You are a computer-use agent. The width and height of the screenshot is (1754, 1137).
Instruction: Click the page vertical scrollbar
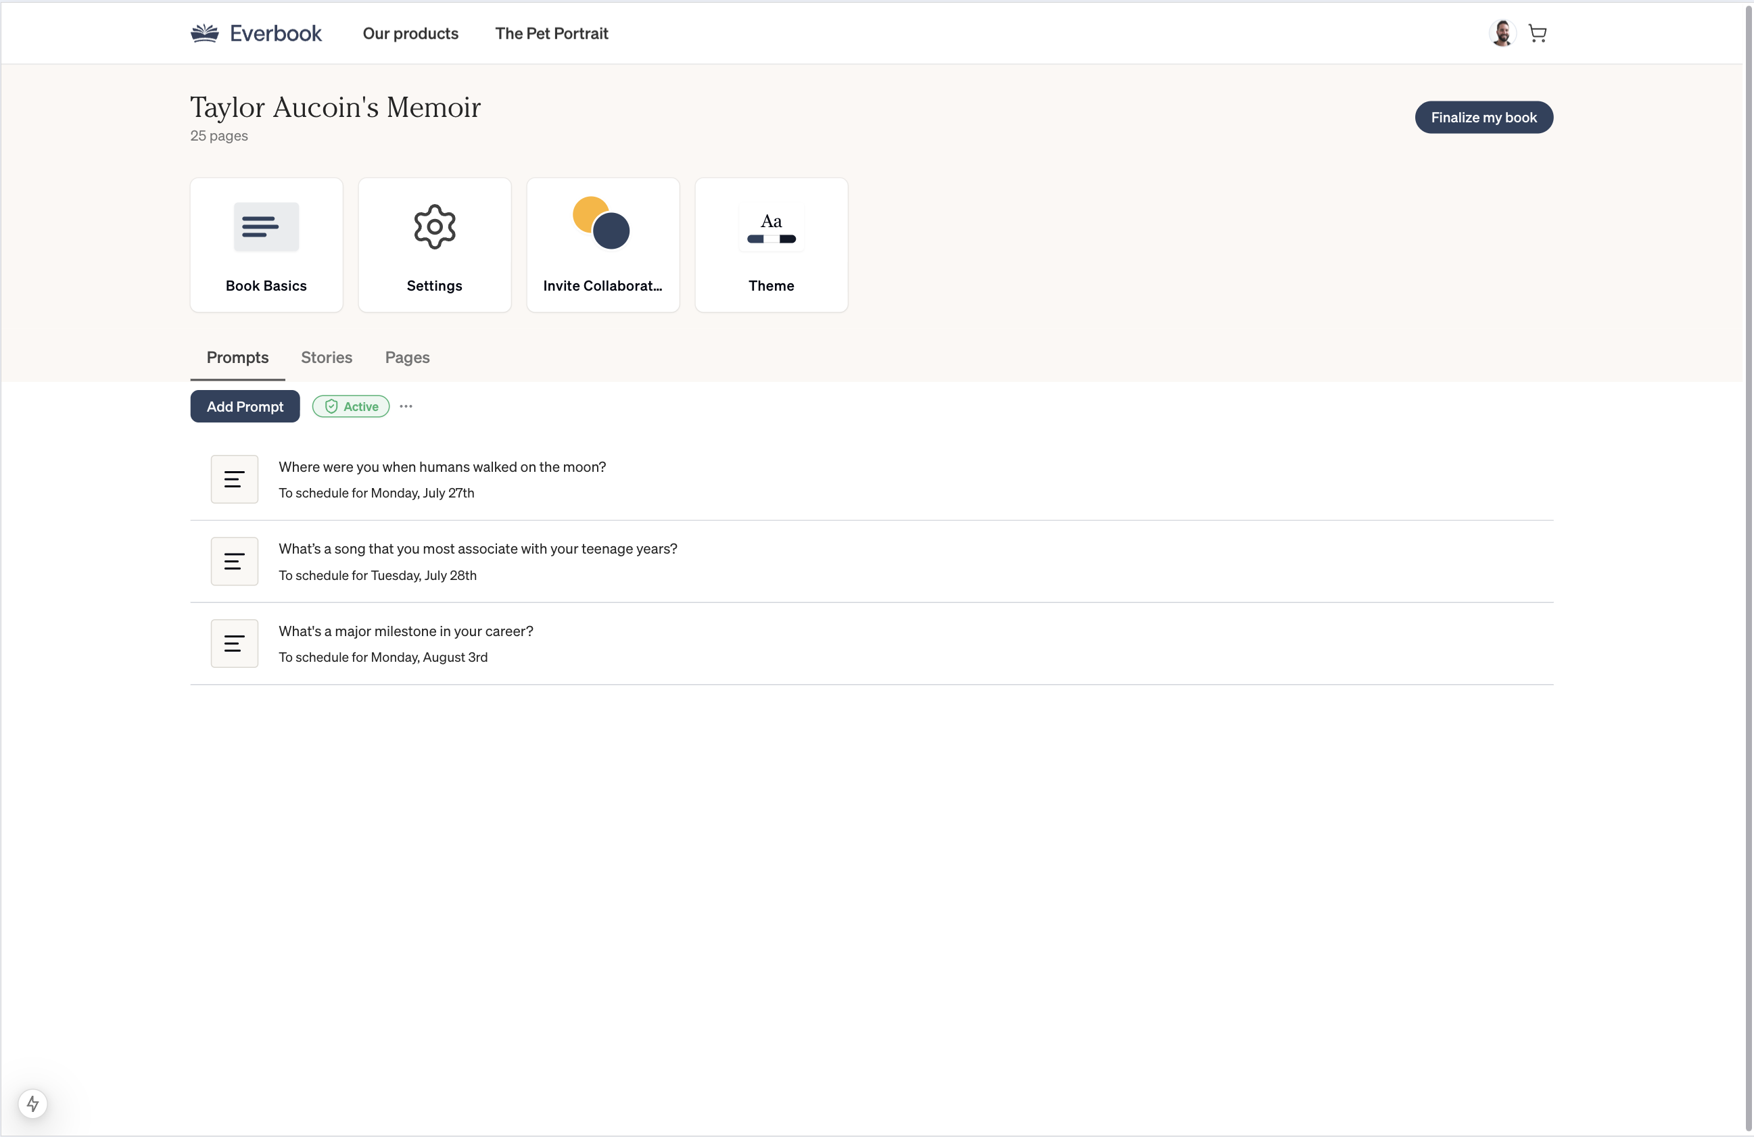pyautogui.click(x=1747, y=567)
